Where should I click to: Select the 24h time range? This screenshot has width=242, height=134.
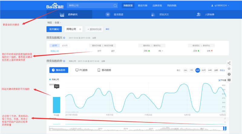(x=185, y=70)
